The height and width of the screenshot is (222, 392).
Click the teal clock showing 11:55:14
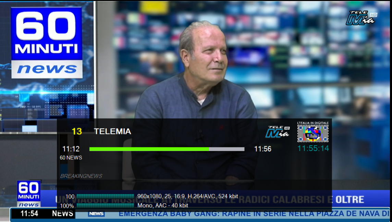(313, 148)
